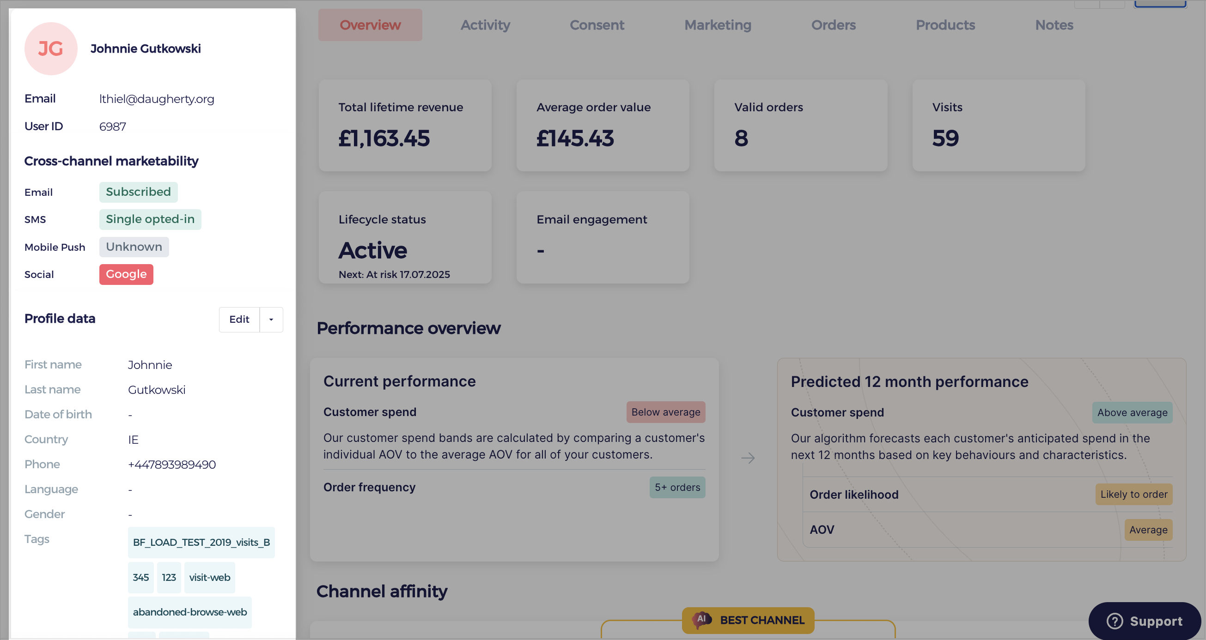This screenshot has height=640, width=1206.
Task: Click the Performance overview heading
Action: [409, 328]
